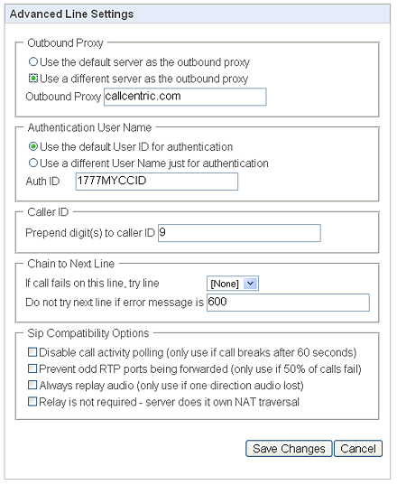Focus the Auth ID input field
397x485 pixels.
pyautogui.click(x=157, y=182)
